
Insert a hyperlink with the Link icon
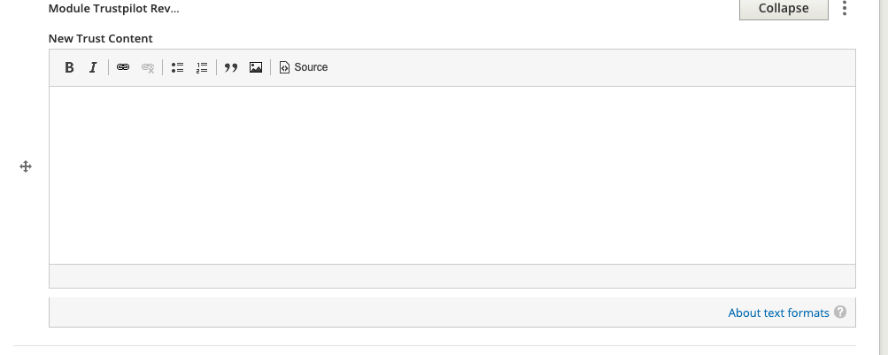point(123,67)
